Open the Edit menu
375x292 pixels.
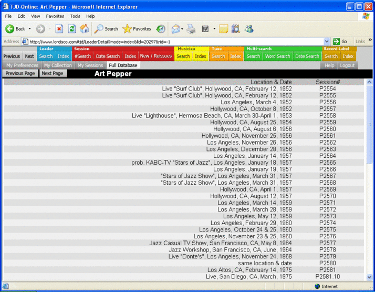[22, 16]
